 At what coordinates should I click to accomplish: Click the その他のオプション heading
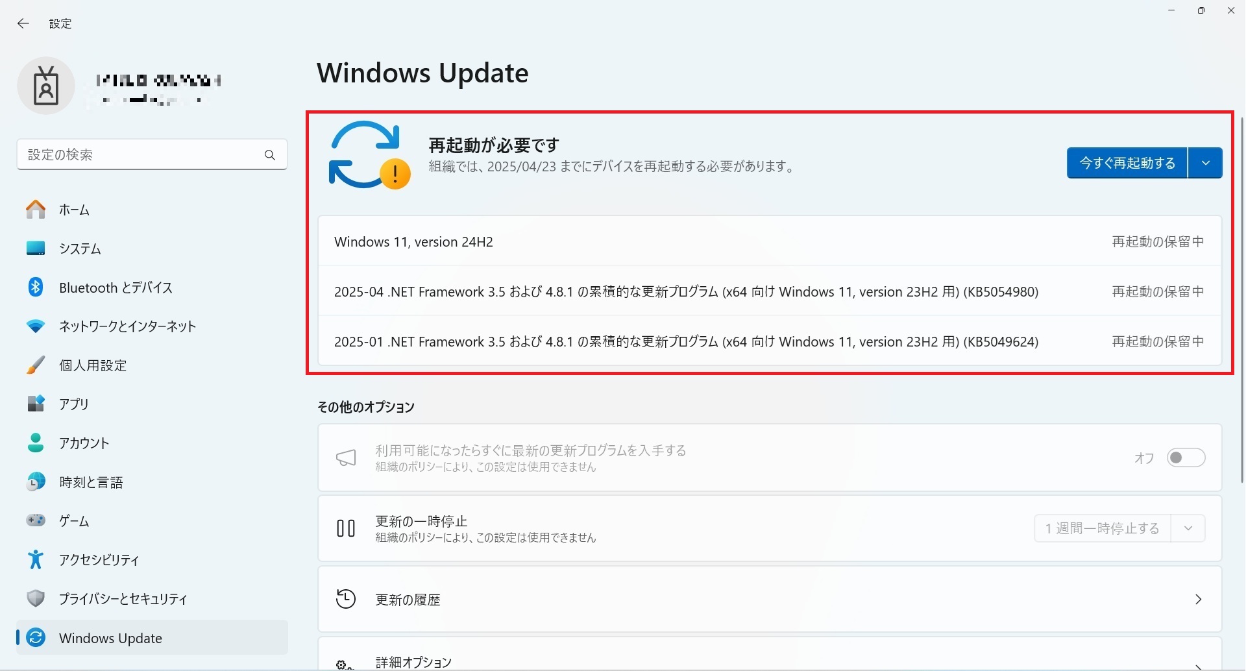pyautogui.click(x=366, y=407)
